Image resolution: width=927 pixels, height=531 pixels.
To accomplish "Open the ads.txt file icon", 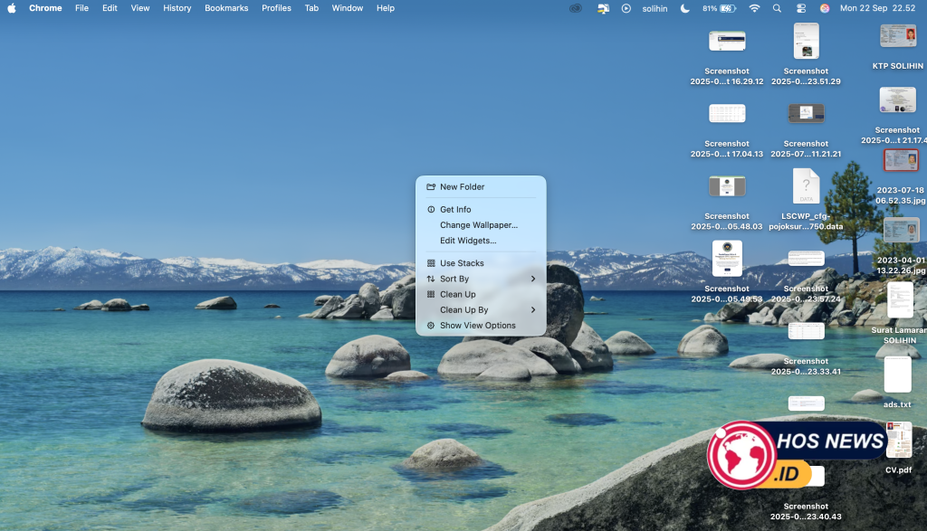I will (x=897, y=375).
